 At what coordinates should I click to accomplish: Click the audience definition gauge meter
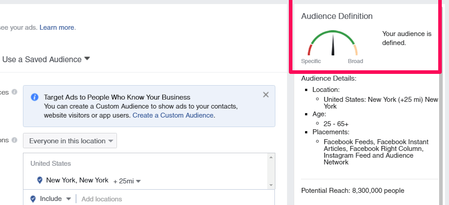(333, 43)
